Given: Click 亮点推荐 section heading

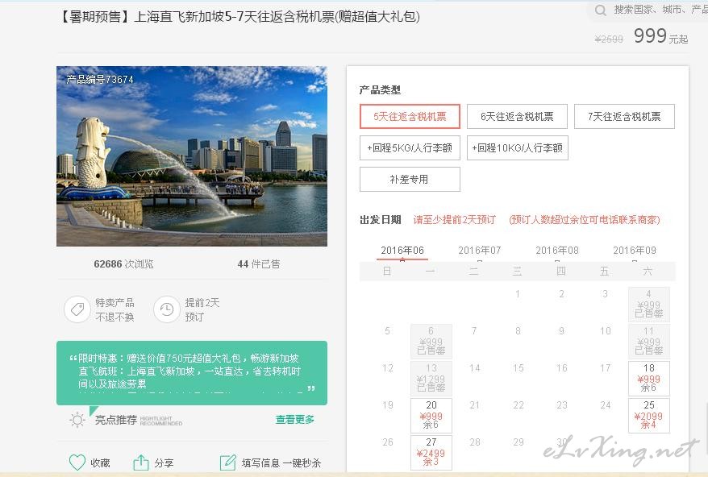Looking at the screenshot, I should click(x=116, y=420).
